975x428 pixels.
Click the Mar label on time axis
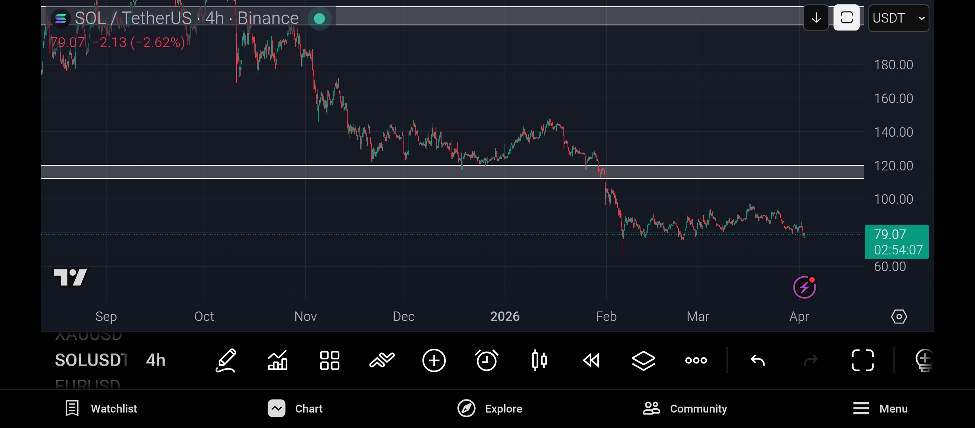point(698,317)
